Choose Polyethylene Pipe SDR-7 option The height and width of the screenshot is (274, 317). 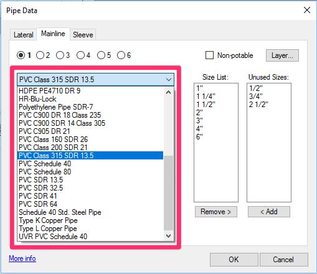point(90,107)
